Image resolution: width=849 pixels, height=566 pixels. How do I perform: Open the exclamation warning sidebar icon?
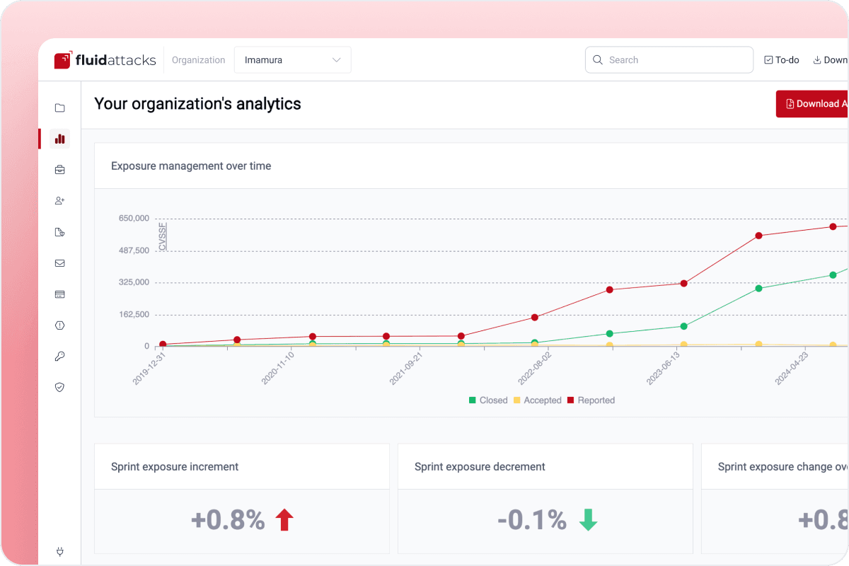tap(59, 325)
